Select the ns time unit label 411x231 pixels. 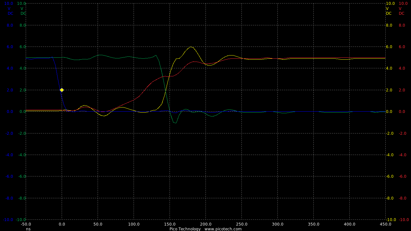click(x=28, y=229)
